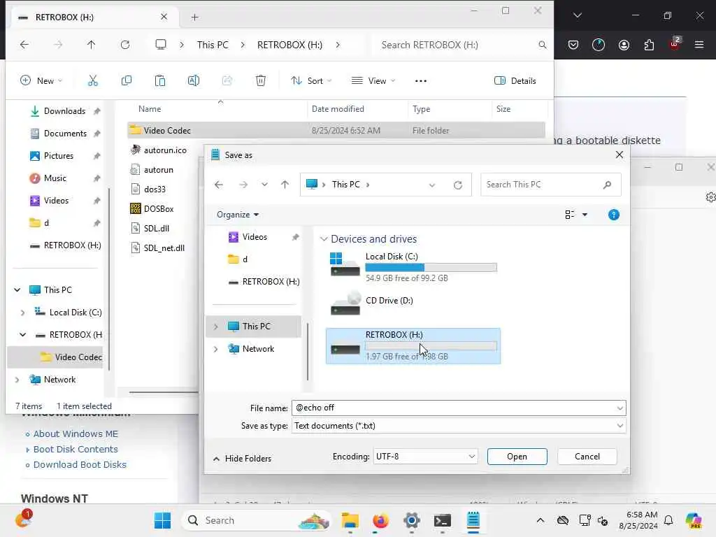The height and width of the screenshot is (537, 716).
Task: Open the File name dropdown arrow
Action: (620, 408)
